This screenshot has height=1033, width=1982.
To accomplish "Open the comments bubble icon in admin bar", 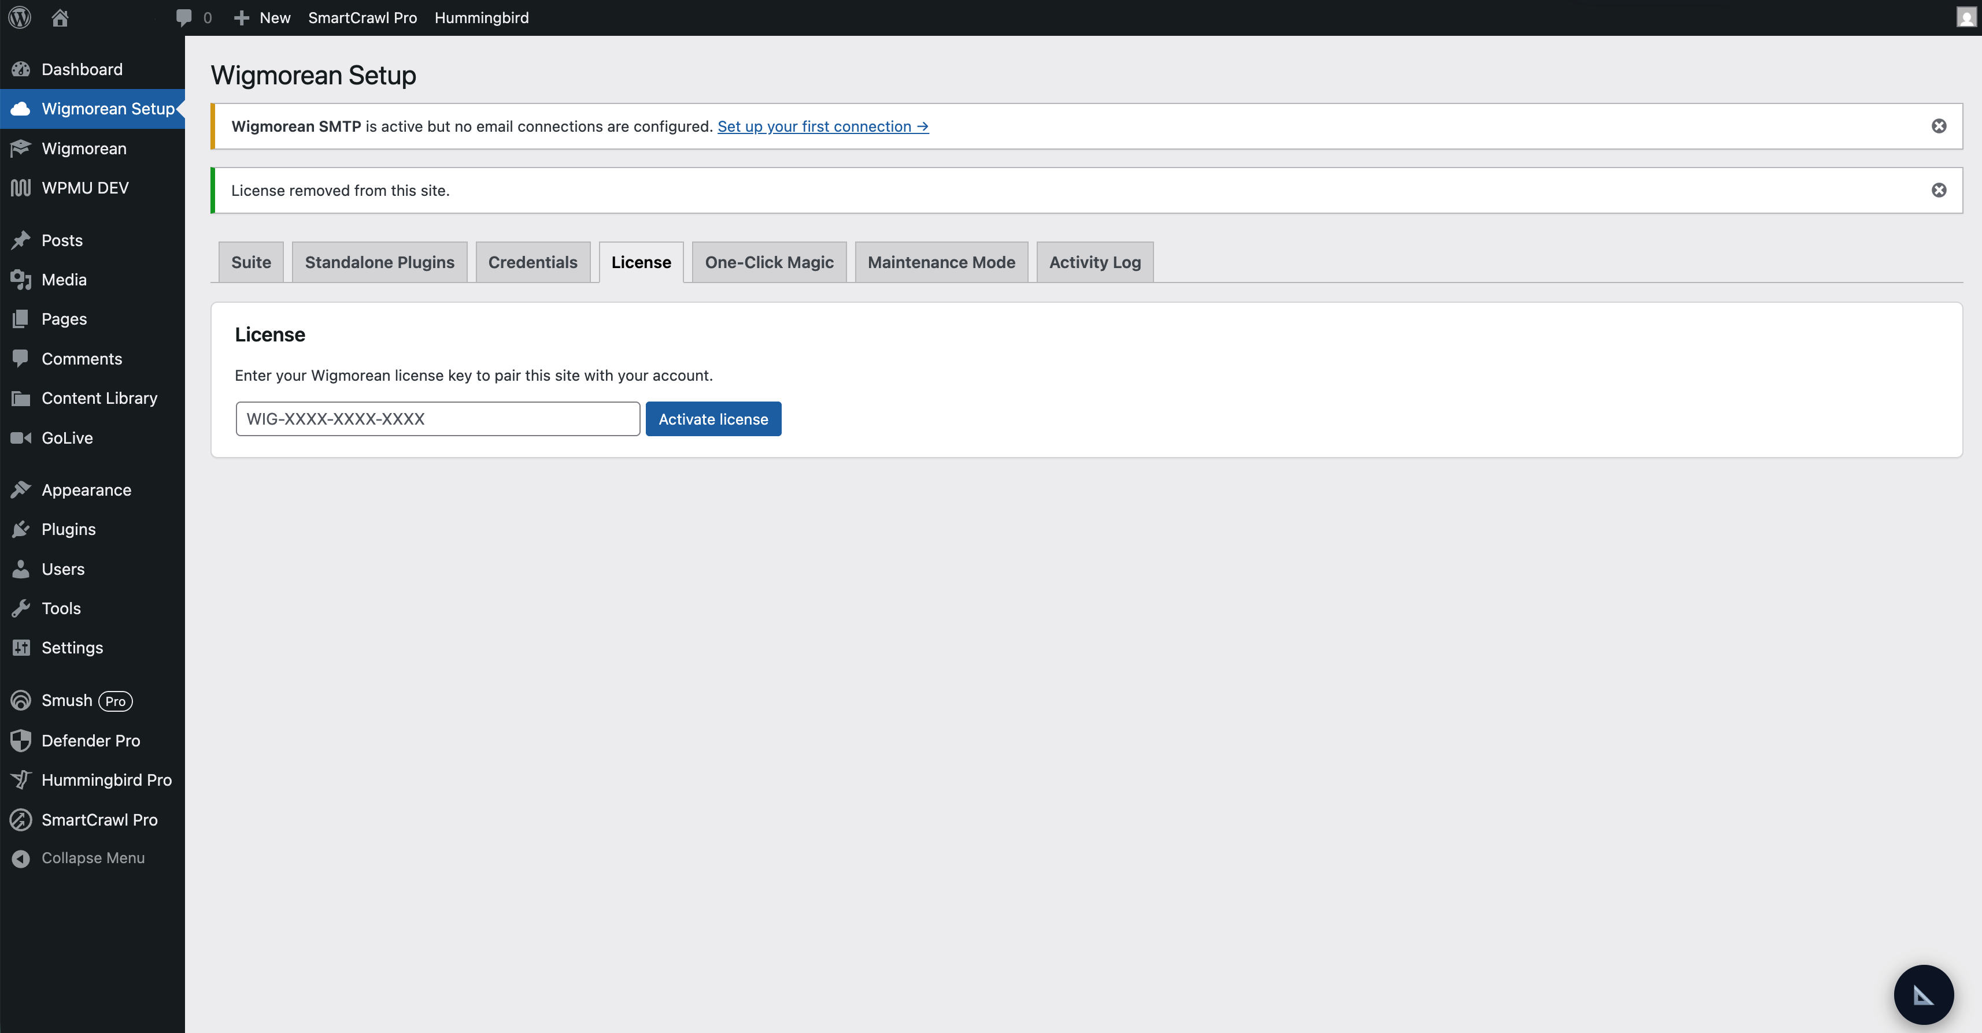I will pyautogui.click(x=184, y=18).
